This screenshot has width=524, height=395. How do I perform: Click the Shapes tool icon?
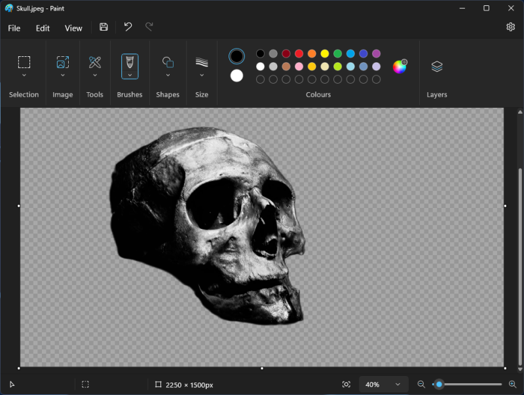click(168, 62)
